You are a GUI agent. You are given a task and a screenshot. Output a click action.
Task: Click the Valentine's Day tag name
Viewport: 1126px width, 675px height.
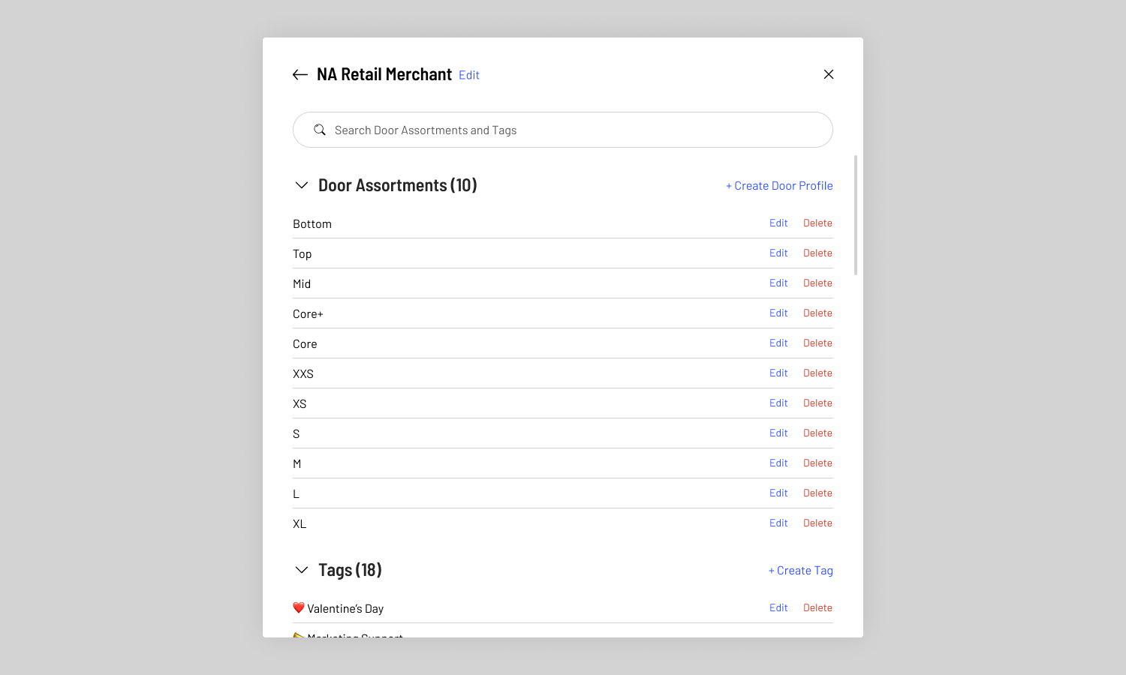(x=345, y=609)
